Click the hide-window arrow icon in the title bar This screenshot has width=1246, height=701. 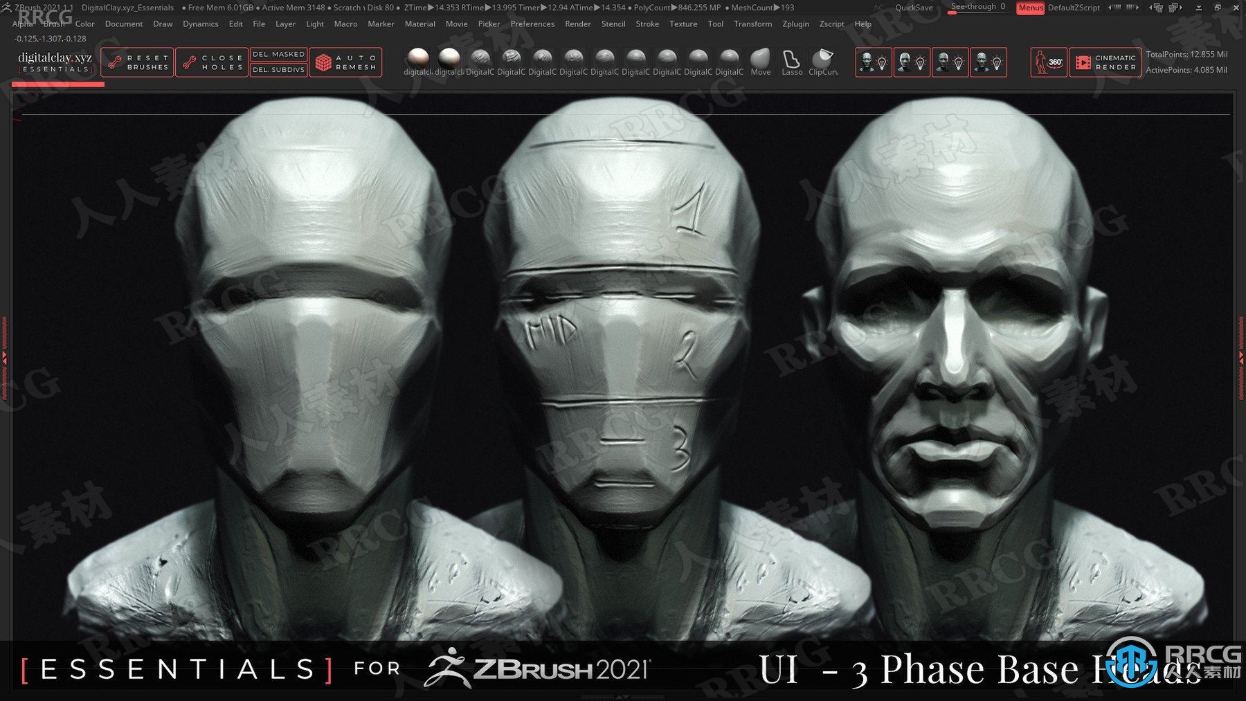1198,8
